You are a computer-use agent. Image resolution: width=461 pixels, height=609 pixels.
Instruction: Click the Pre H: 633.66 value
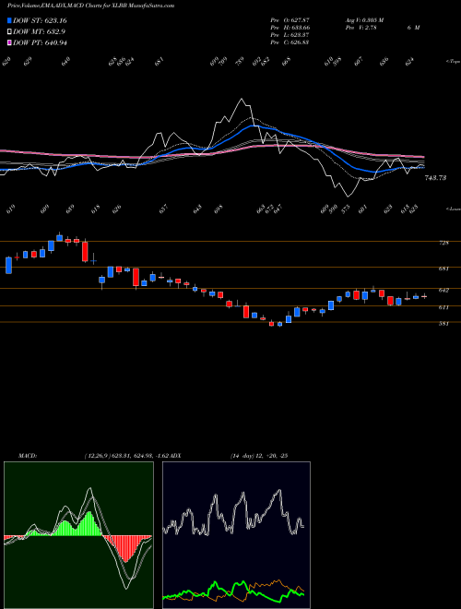290,28
